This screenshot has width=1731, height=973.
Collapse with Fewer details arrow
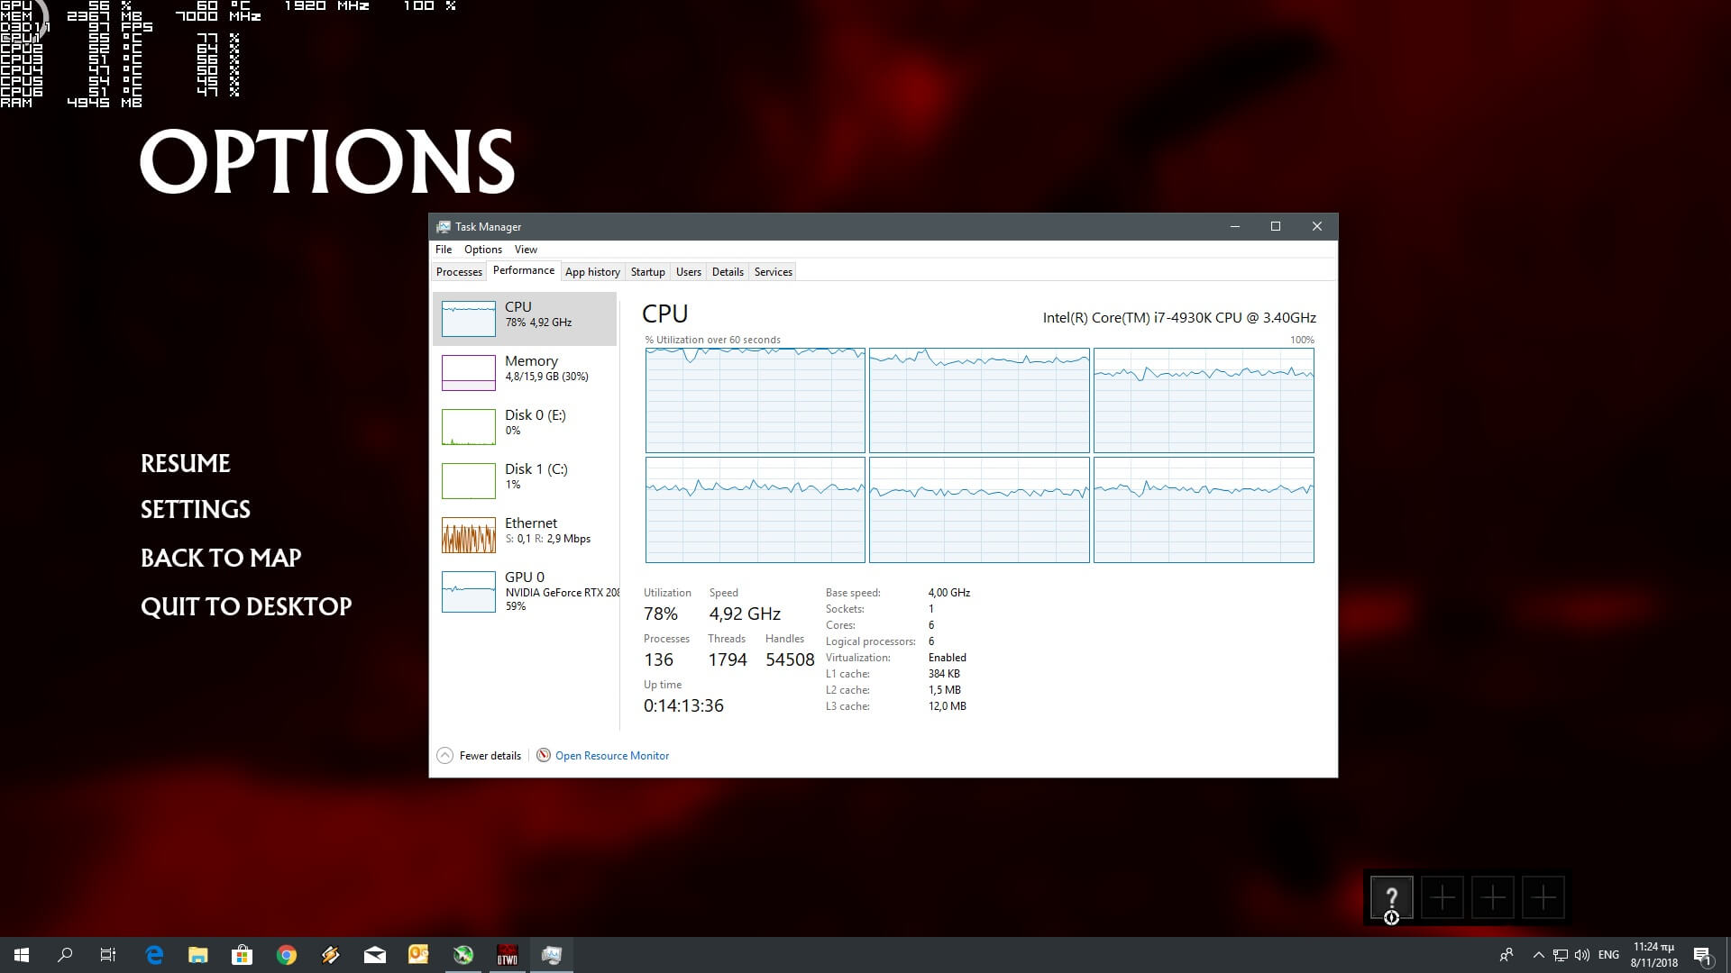pos(444,755)
